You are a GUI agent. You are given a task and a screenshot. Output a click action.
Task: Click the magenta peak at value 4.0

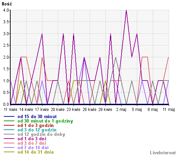click(x=126, y=11)
